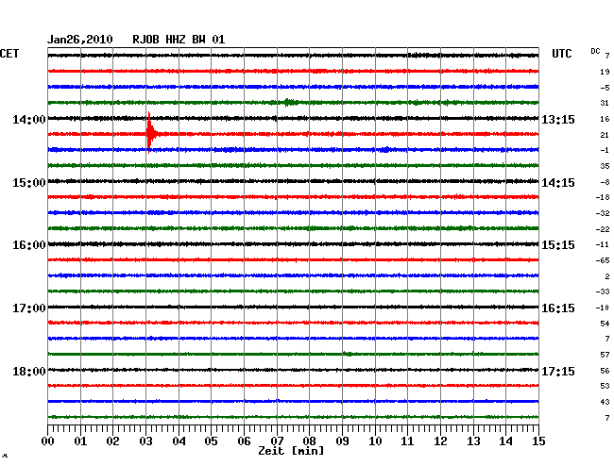
Task: Click the 10 minute axis label
Action: [375, 441]
